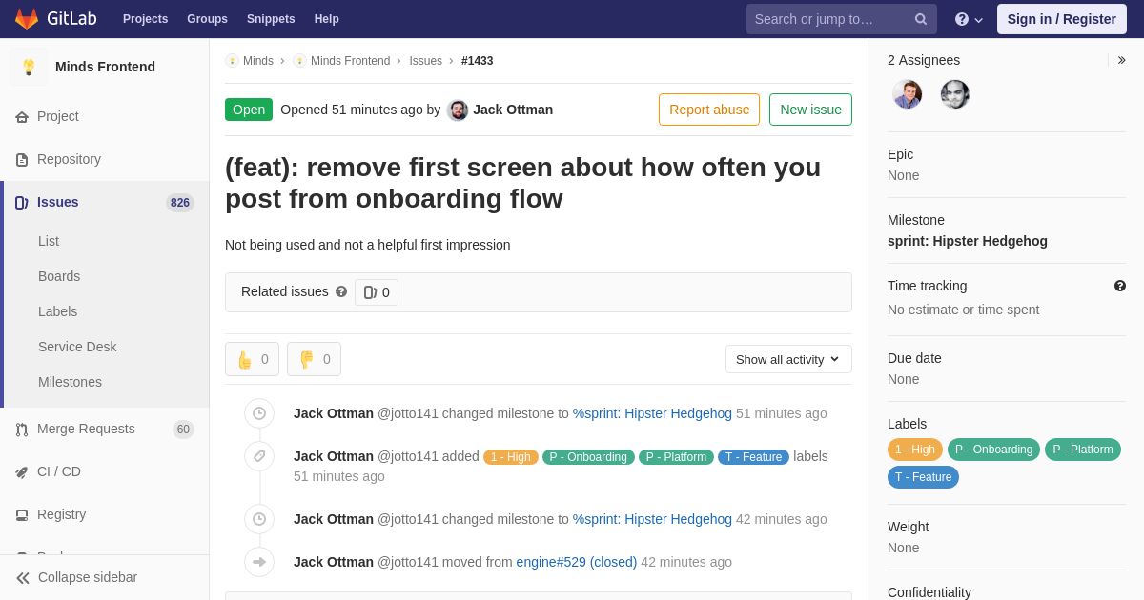Select the Labels submenu item
This screenshot has height=600, width=1144.
pyautogui.click(x=57, y=311)
